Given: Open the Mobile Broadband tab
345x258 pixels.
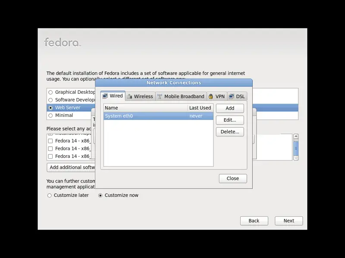Looking at the screenshot, I should 184,96.
